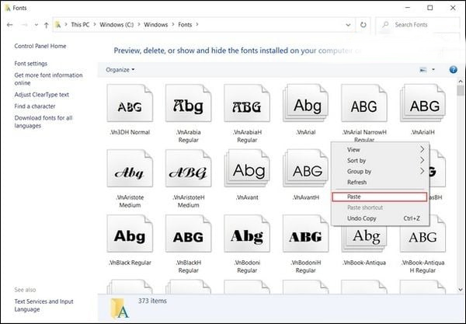The height and width of the screenshot is (324, 466).
Task: Open Control Panel Home link
Action: coord(40,46)
